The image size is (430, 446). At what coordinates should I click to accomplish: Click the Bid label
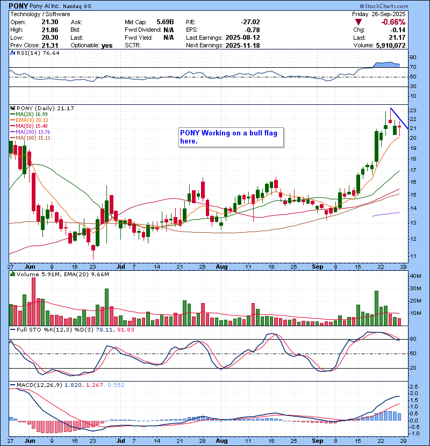(x=75, y=30)
